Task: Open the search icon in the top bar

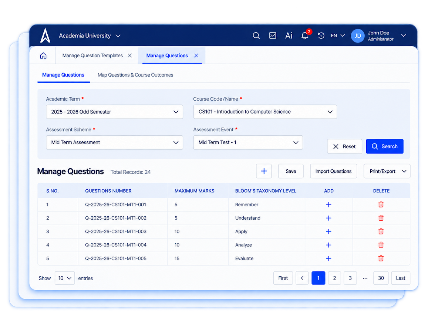Action: coord(256,36)
